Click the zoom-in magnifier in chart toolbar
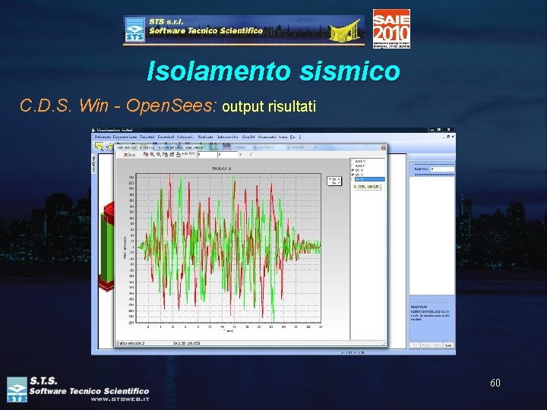Image resolution: width=547 pixels, height=410 pixels. coord(152,154)
